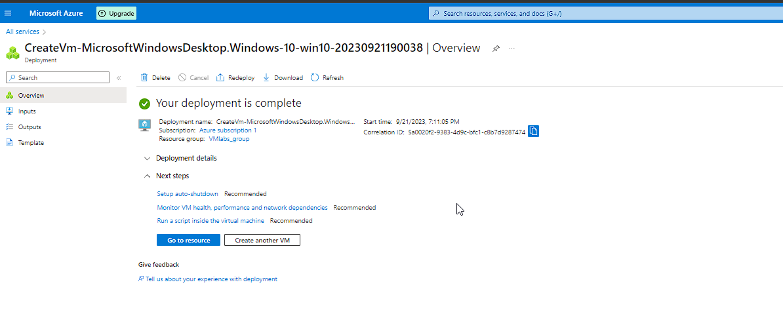
Task: Click the Correlation ID value text
Action: point(466,132)
